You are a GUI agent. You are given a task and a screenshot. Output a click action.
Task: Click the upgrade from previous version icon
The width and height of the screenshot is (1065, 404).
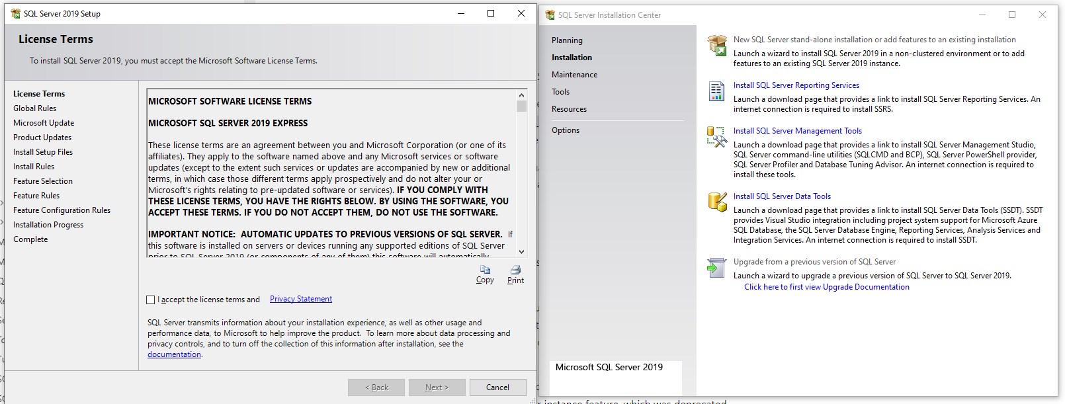[716, 268]
